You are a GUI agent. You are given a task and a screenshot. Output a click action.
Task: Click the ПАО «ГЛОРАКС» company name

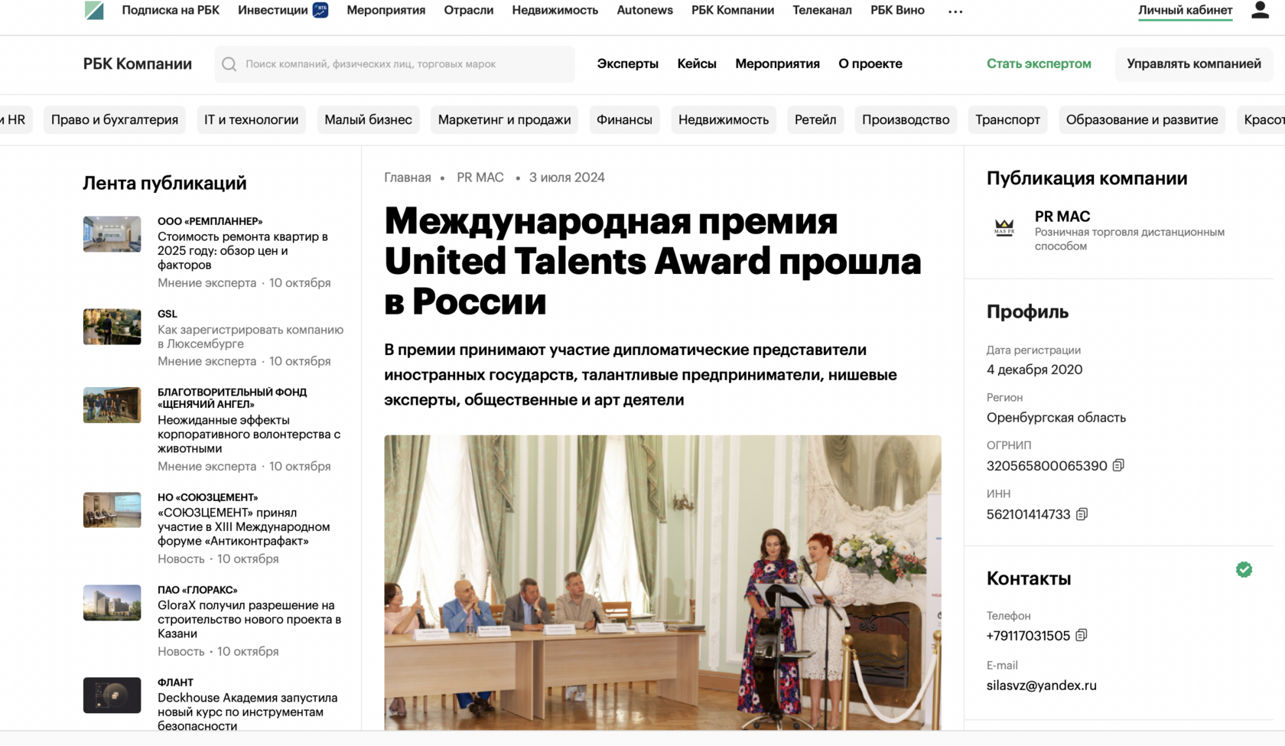197,590
